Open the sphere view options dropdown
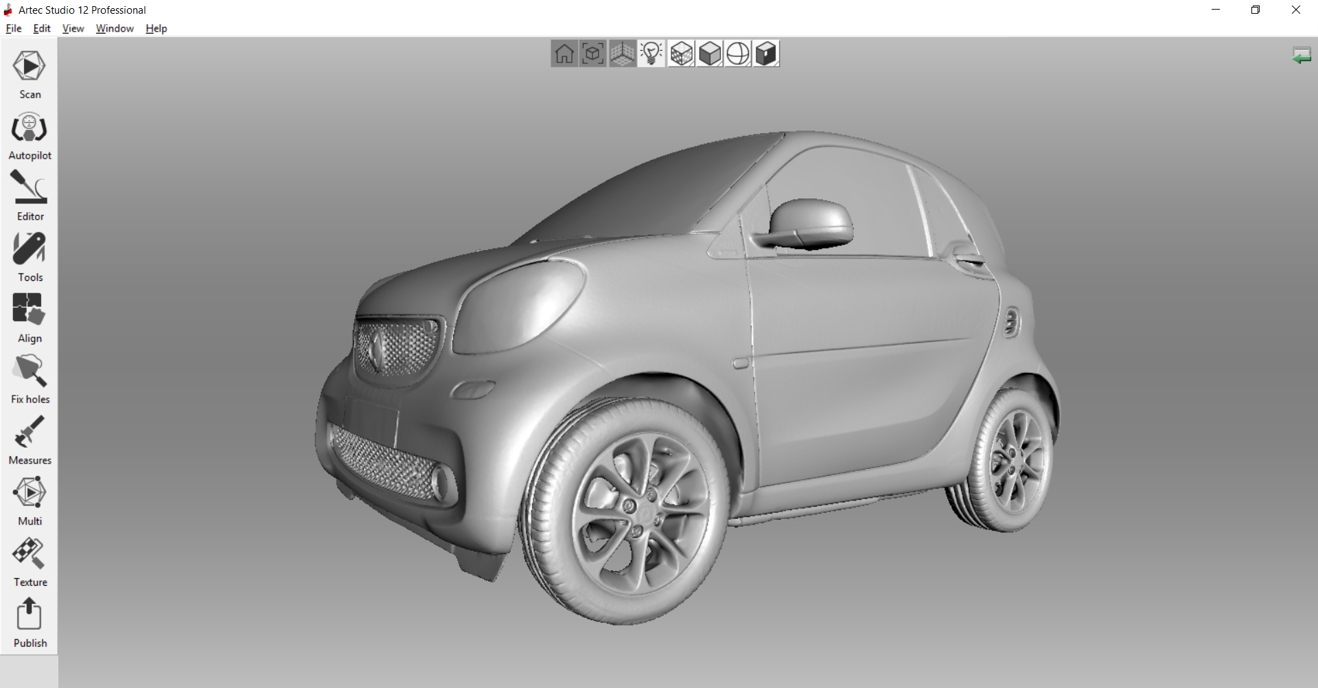 click(738, 54)
